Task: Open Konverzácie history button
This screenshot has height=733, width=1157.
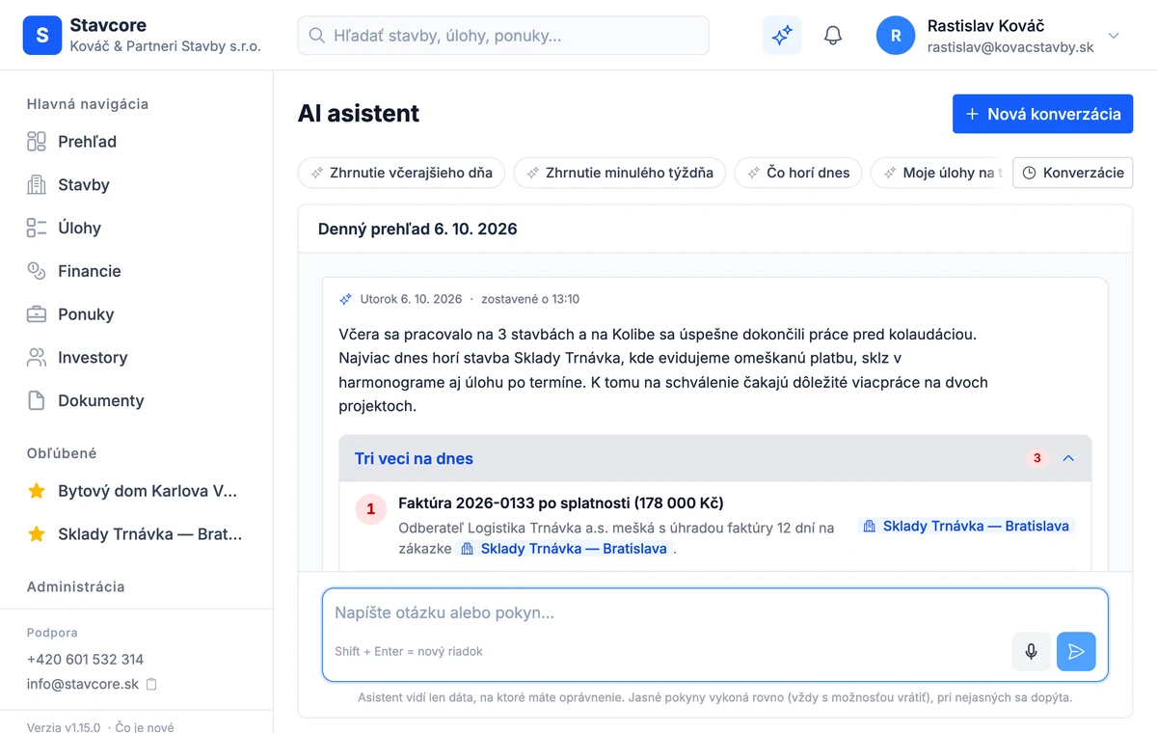Action: point(1072,173)
